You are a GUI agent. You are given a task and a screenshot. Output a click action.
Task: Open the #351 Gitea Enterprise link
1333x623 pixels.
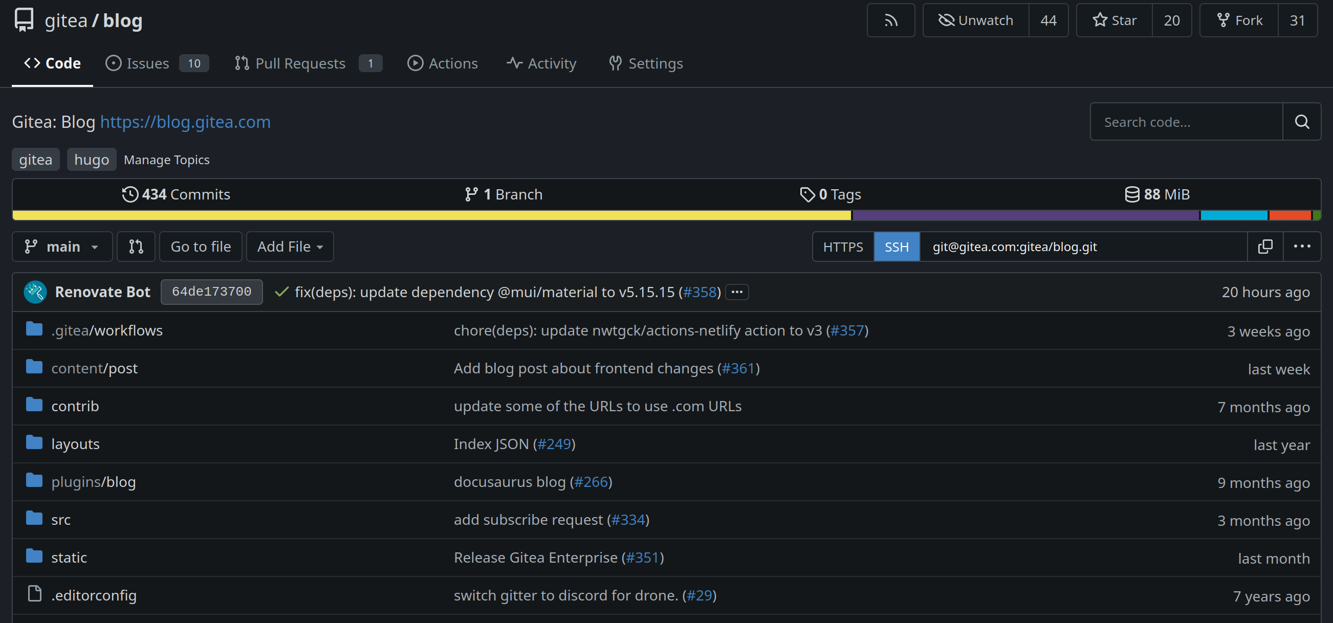pos(643,558)
